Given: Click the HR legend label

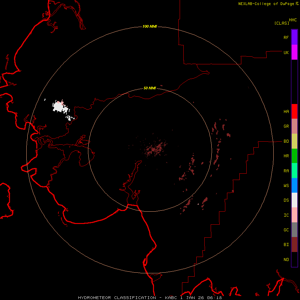Looking at the screenshot, I should 286,156.
